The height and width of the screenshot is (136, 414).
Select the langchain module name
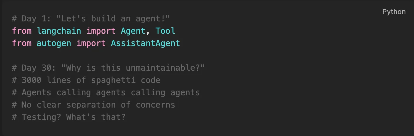(59, 31)
